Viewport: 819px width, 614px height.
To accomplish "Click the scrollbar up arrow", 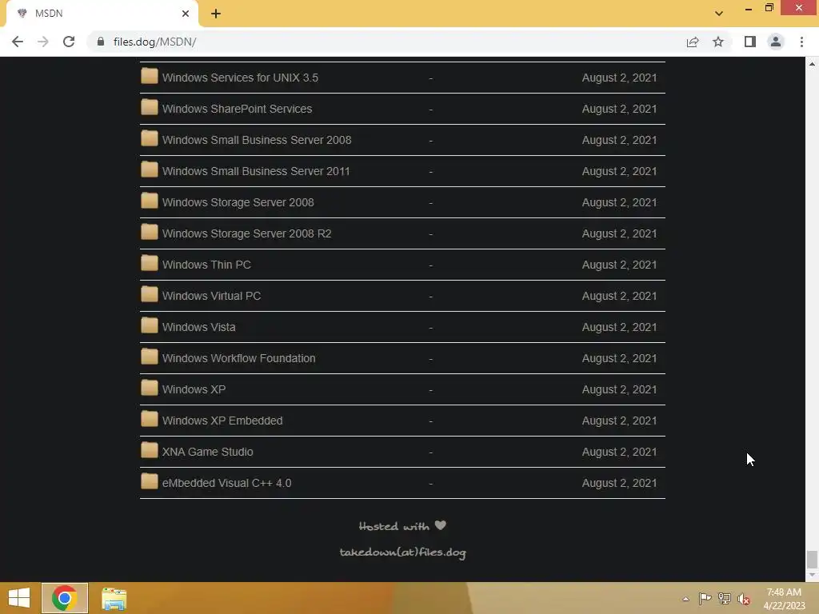I will click(812, 64).
